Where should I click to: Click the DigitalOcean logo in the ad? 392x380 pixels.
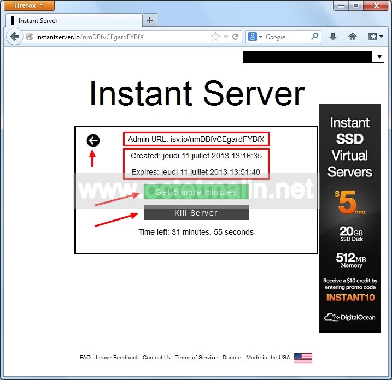(350, 317)
